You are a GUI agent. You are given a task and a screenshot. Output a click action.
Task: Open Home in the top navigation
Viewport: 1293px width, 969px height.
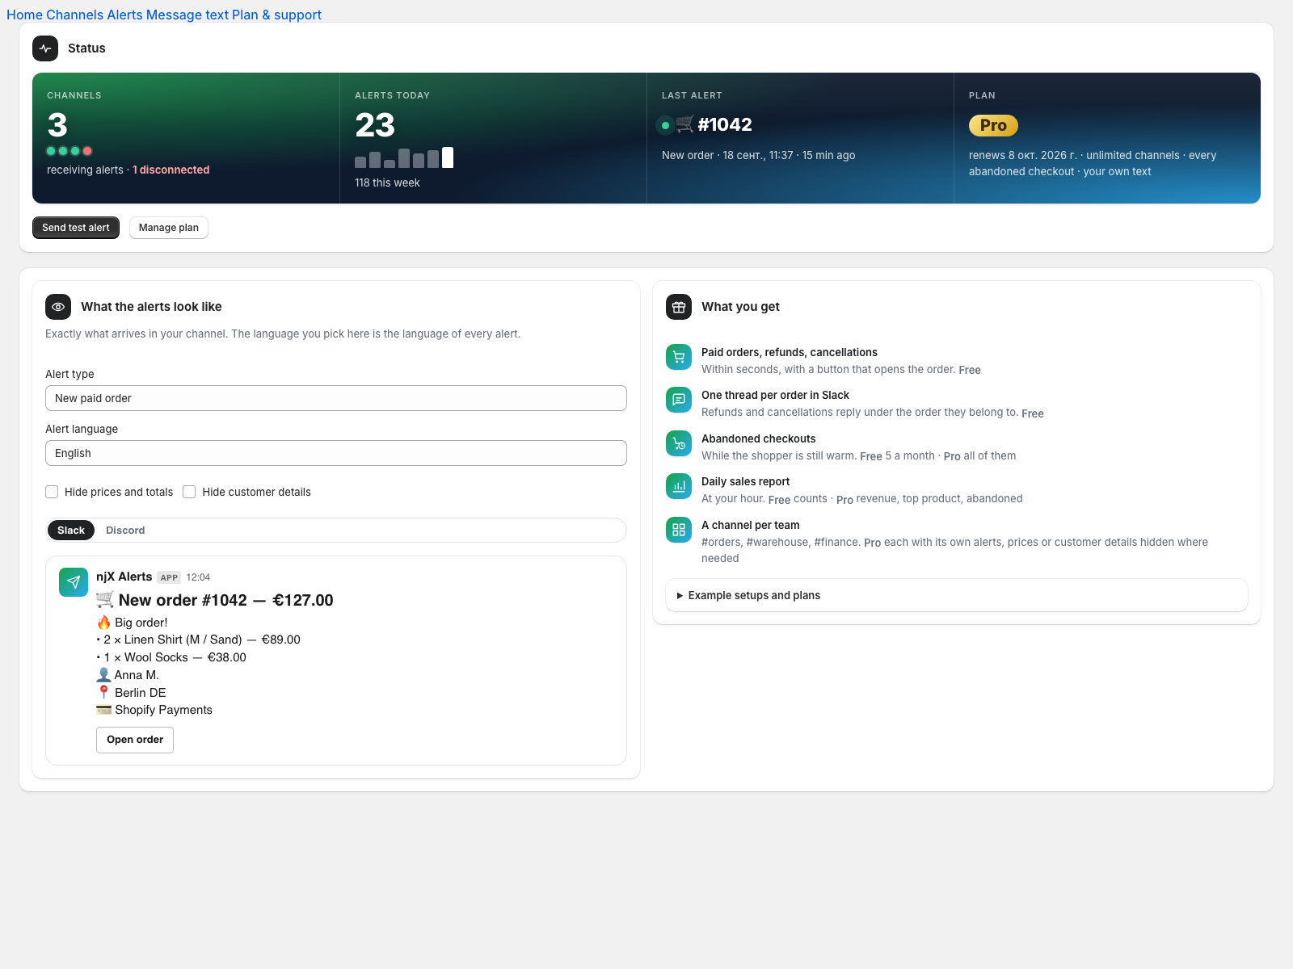pyautogui.click(x=24, y=15)
